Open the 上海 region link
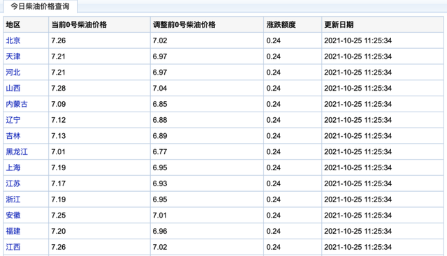 (x=13, y=167)
